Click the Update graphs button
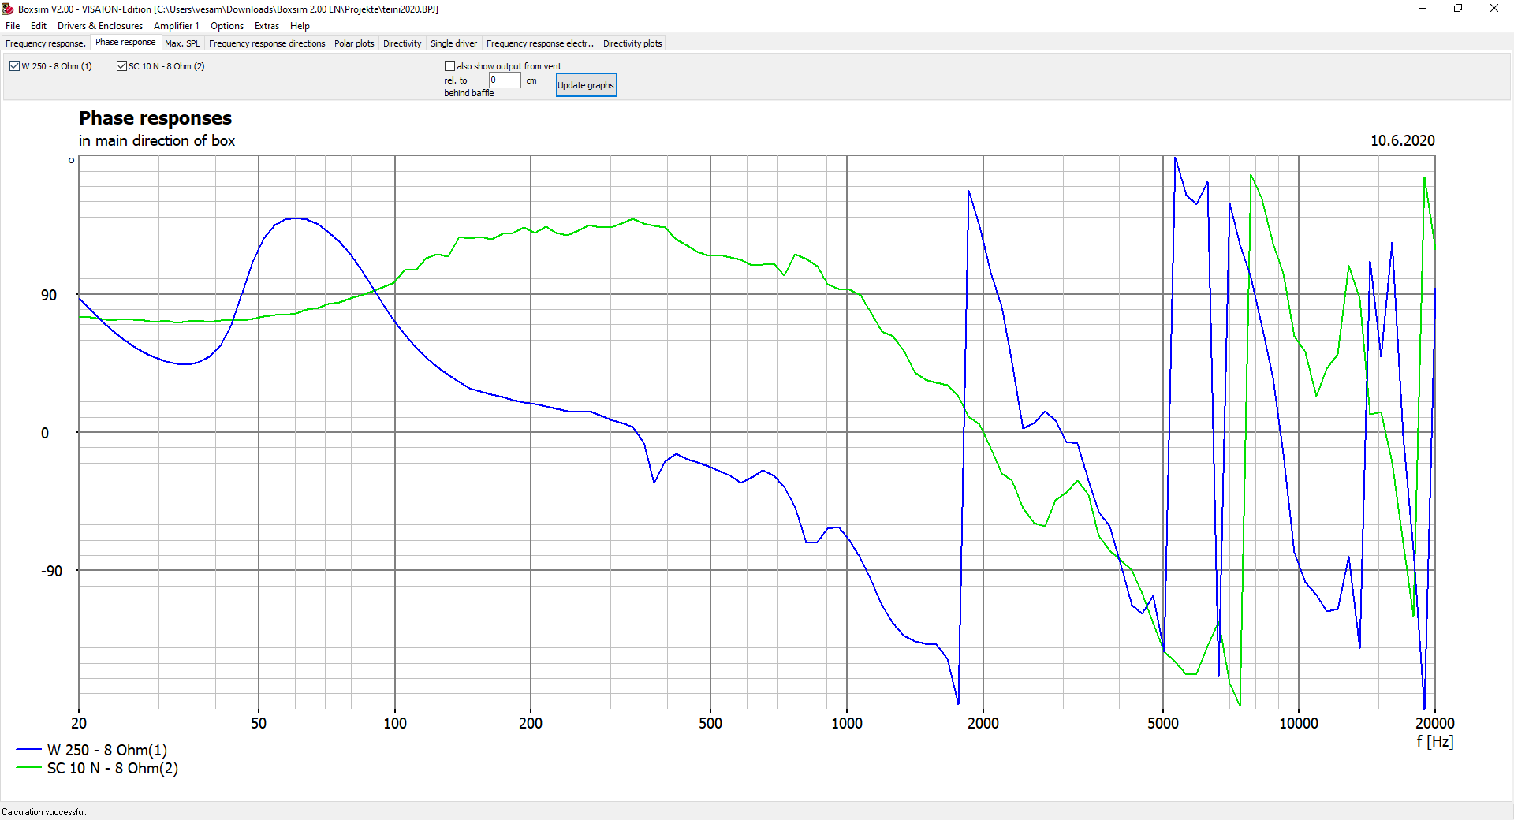The width and height of the screenshot is (1514, 820). 586,85
